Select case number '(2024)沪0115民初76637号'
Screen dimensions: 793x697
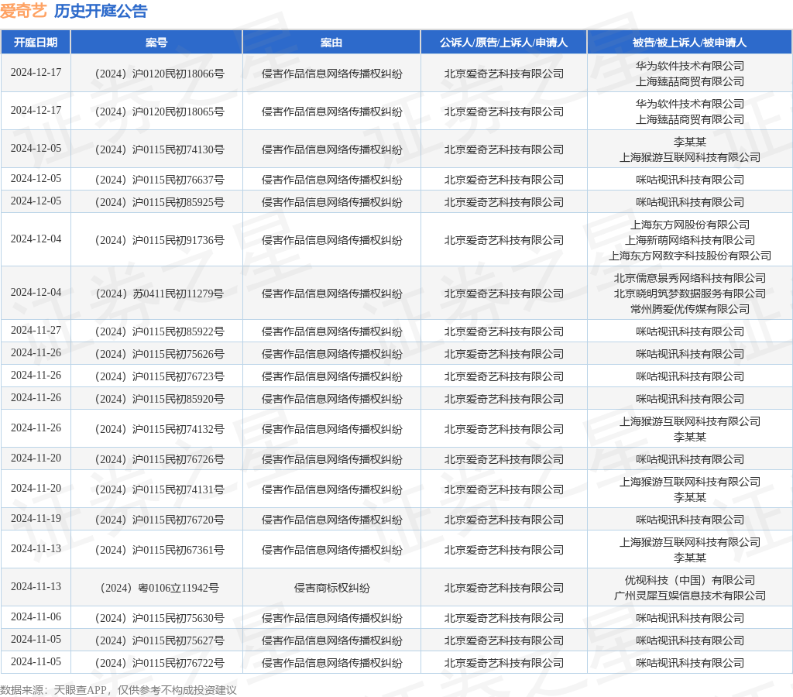(x=160, y=180)
